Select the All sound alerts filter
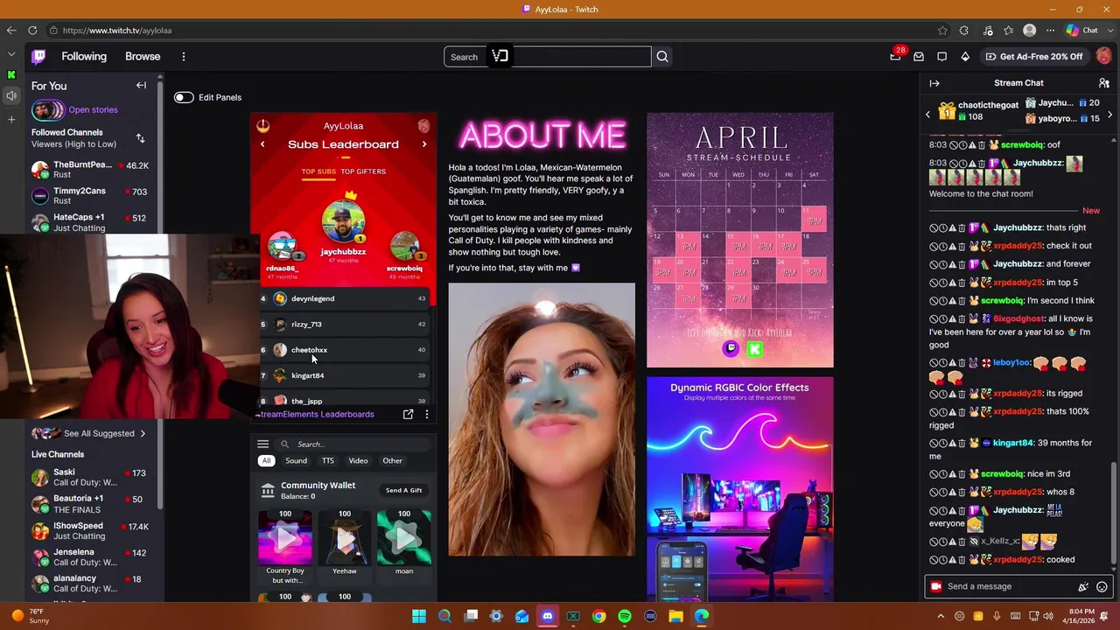Screen dimensions: 1120x630 click(266, 461)
